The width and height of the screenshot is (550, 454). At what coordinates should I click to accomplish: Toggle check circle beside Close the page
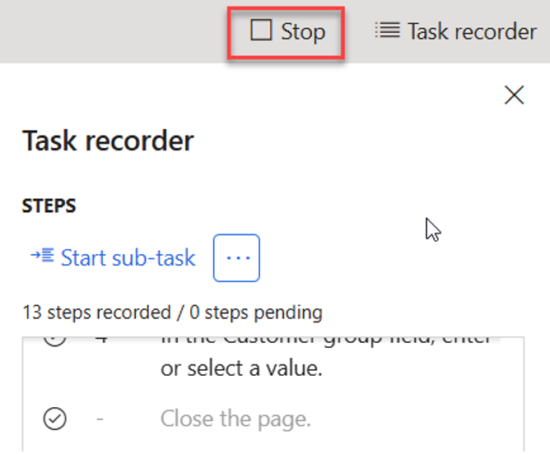(54, 419)
